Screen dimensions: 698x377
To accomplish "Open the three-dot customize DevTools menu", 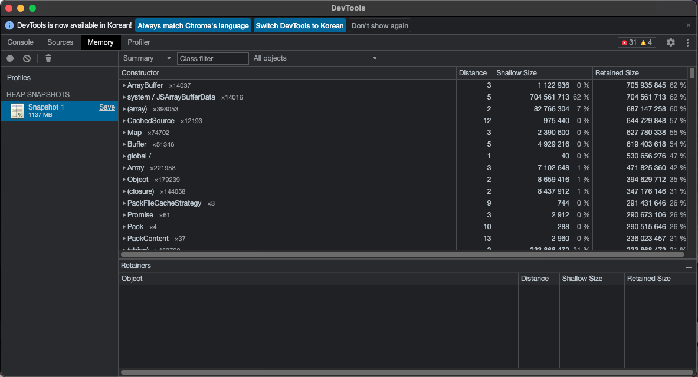I will 687,42.
